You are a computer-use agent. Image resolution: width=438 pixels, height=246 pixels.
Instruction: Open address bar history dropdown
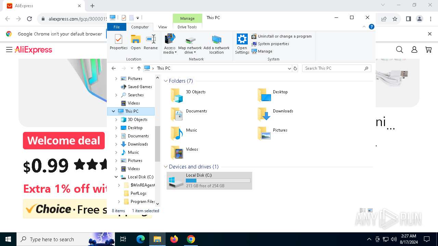(289, 68)
